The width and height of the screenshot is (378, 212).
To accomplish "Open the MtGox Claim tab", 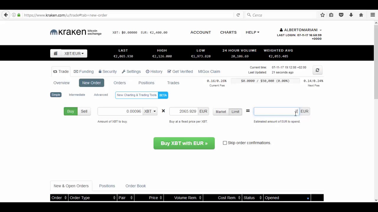I will tap(209, 72).
